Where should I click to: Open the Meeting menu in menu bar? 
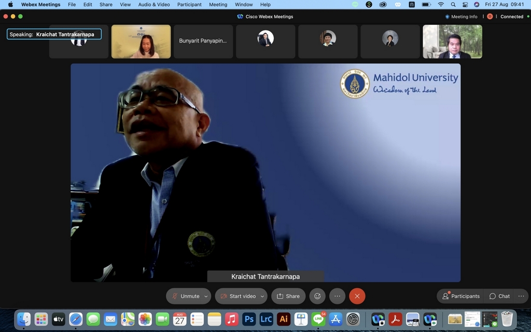218,5
